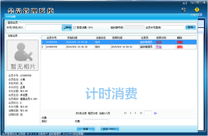Click 会员姓名: 小美 text
The image size is (208, 136).
(17, 79)
